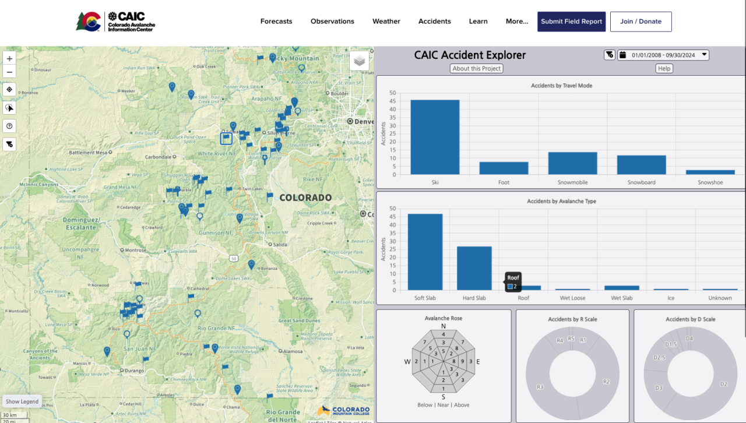Screen dimensions: 746x423
Task: Open the About this Project link
Action: 476,68
